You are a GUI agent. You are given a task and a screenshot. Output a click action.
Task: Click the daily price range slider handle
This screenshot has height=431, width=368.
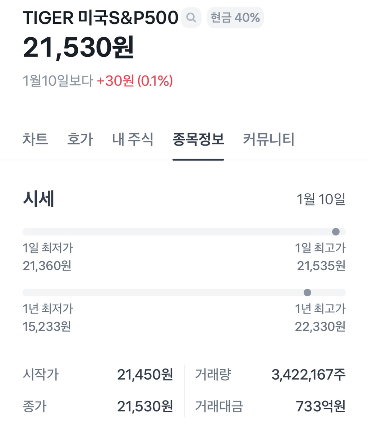tap(336, 232)
